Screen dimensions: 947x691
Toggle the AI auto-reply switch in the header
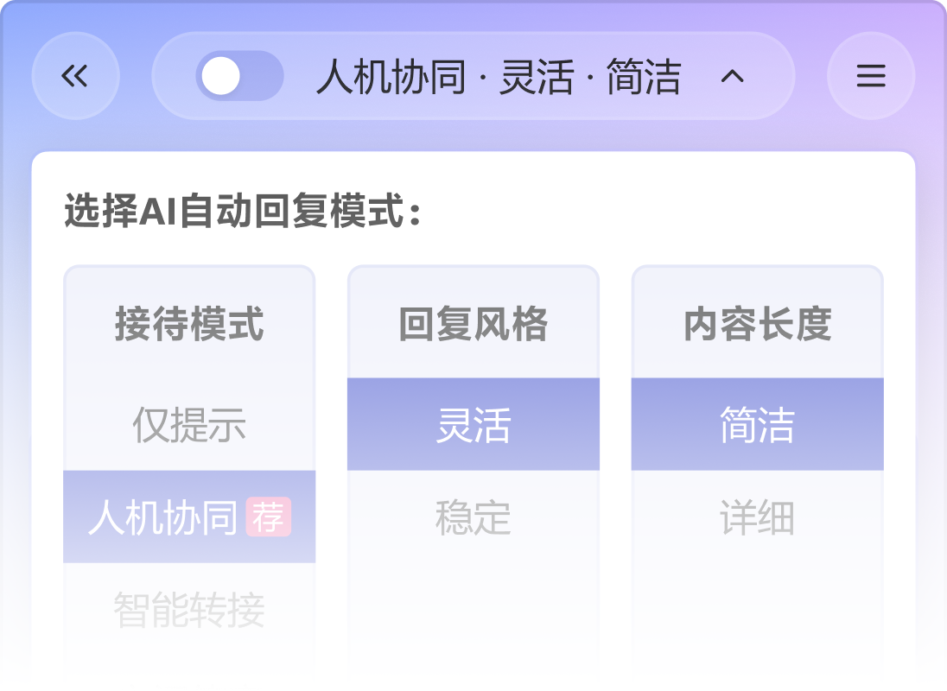click(x=239, y=76)
